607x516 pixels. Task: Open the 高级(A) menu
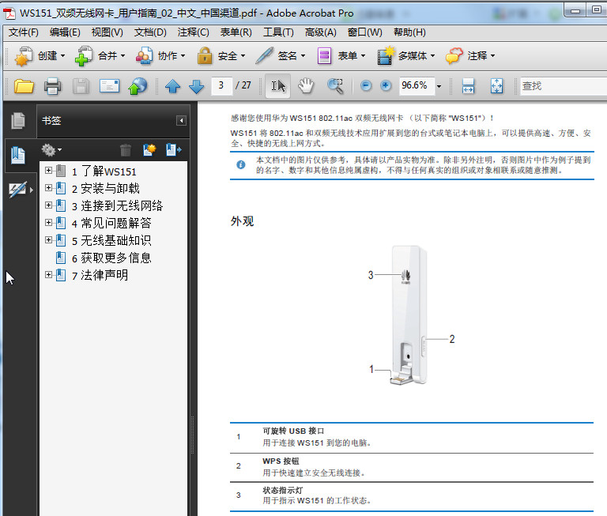[x=321, y=32]
